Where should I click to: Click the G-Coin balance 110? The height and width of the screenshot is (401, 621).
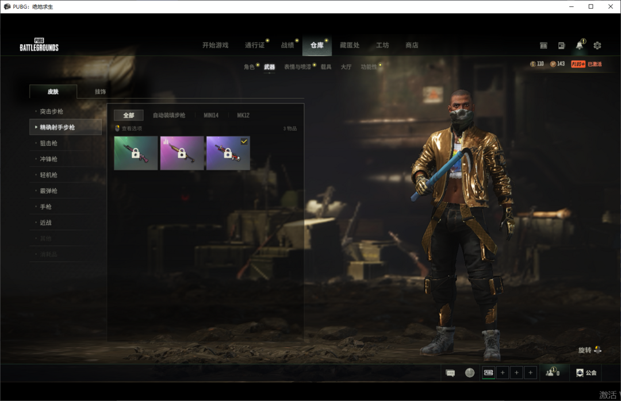click(x=536, y=64)
